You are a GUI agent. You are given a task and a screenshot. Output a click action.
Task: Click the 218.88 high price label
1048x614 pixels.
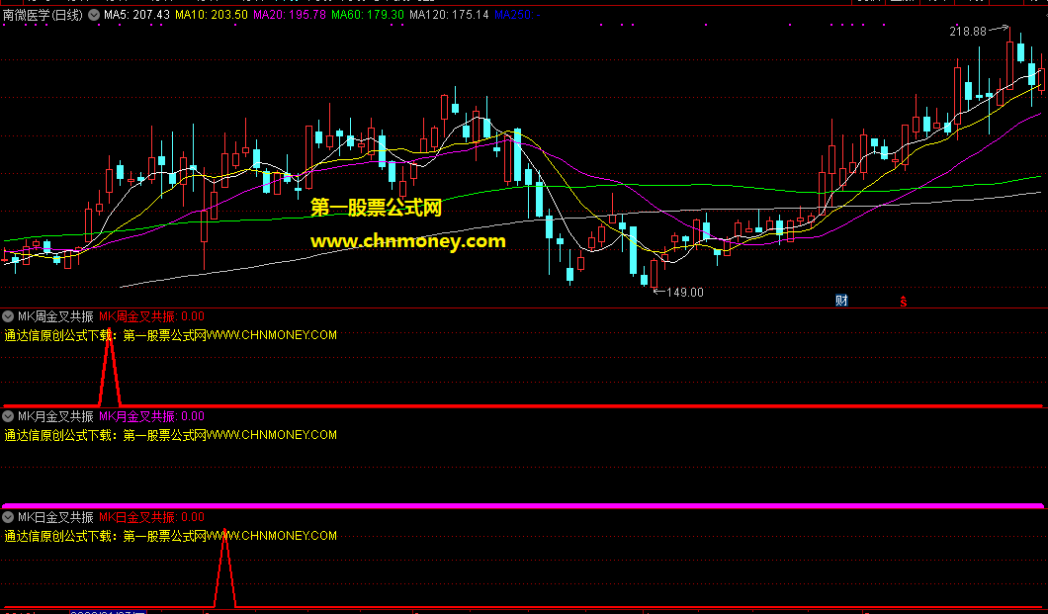tap(968, 32)
